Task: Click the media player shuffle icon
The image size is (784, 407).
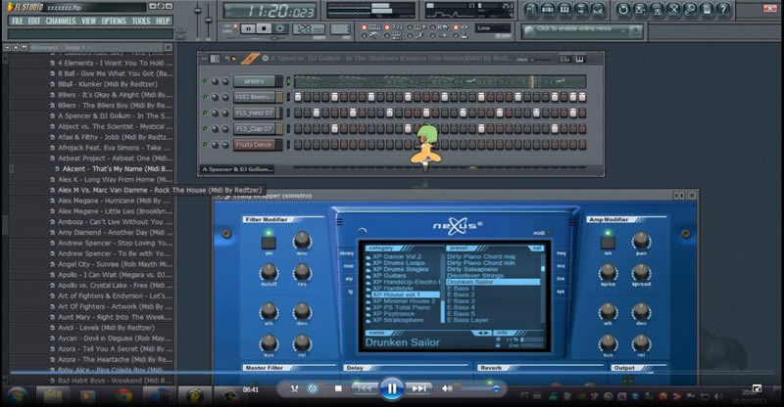Action: 295,388
